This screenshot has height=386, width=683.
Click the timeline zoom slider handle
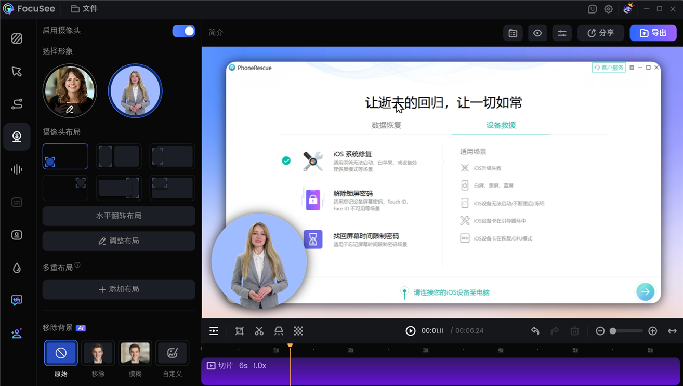click(613, 331)
